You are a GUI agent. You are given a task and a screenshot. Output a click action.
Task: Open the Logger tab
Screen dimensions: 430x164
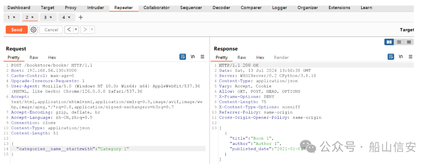(x=279, y=8)
